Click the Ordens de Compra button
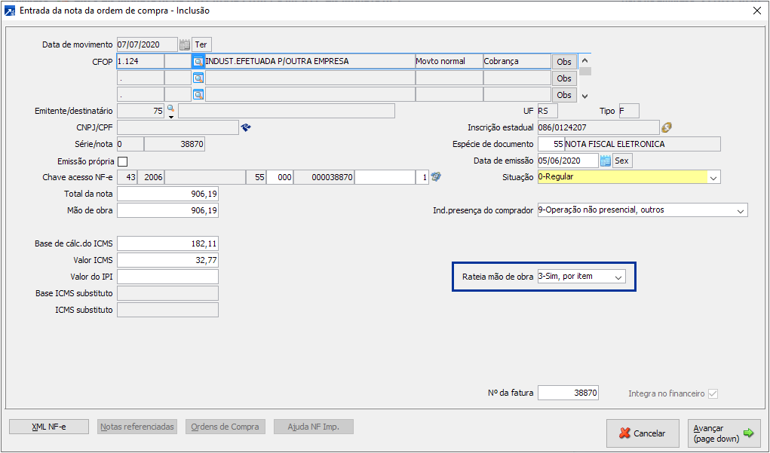The height and width of the screenshot is (453, 770). click(225, 427)
